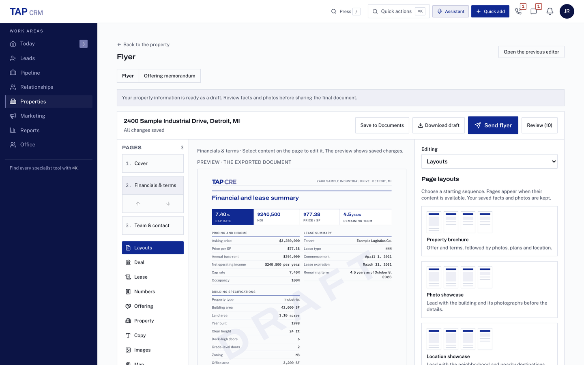Go back to the property

coord(143,45)
